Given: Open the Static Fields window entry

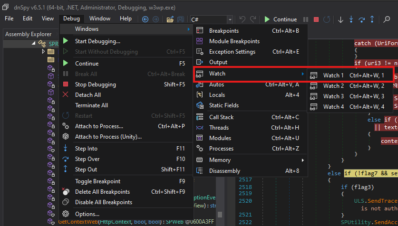Looking at the screenshot, I should coord(250,105).
